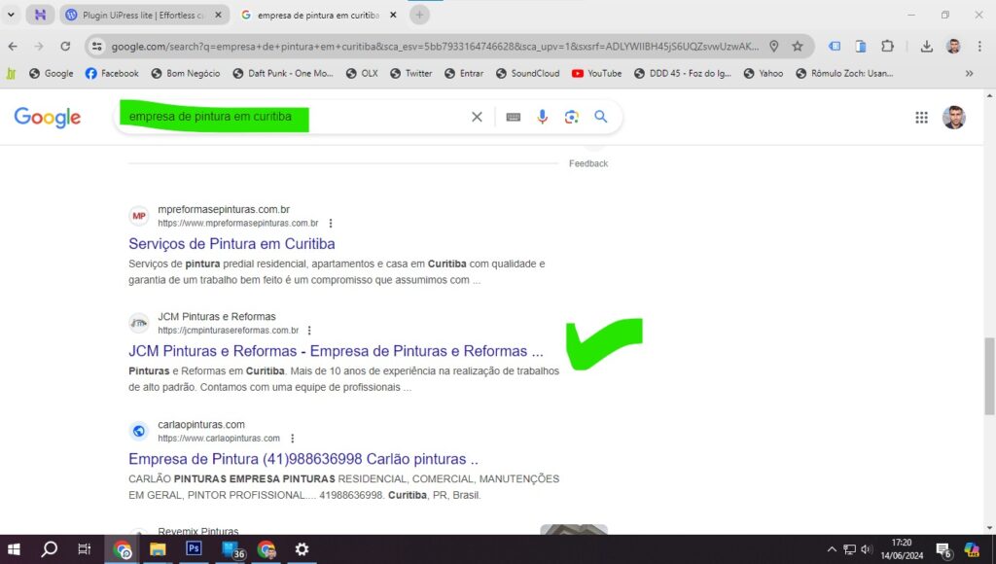The height and width of the screenshot is (564, 996).
Task: Open the Bom Negócio bookmark
Action: 186,74
